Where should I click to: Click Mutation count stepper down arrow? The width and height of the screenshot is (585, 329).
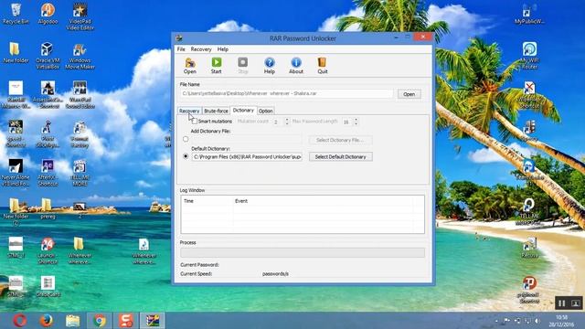[287, 123]
